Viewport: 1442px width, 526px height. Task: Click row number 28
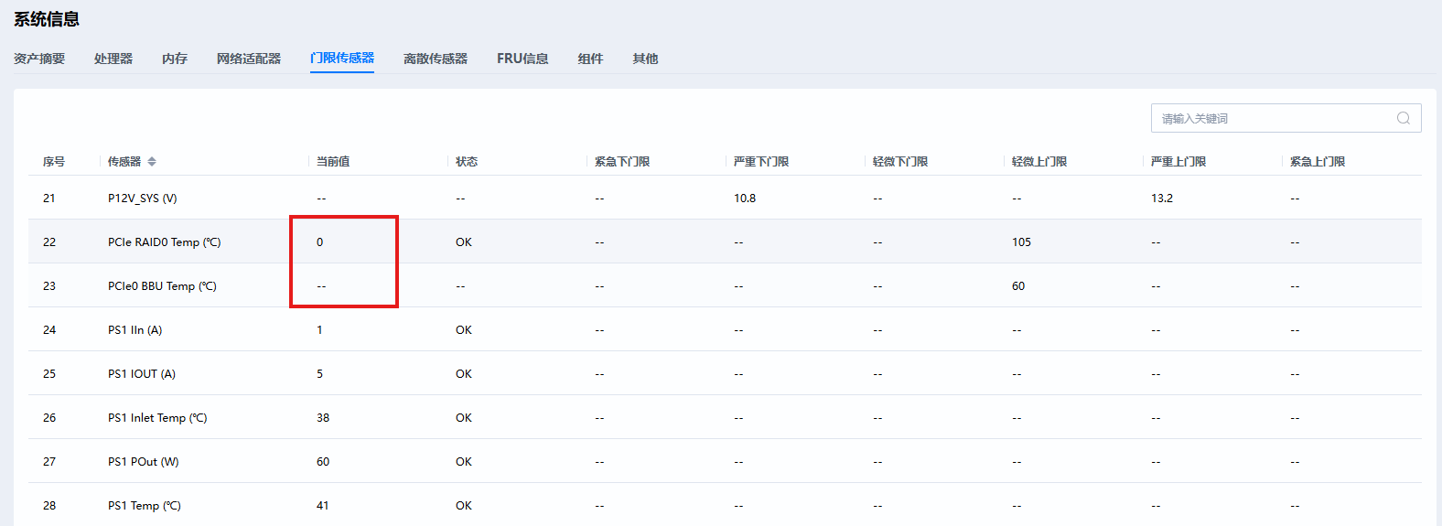49,505
